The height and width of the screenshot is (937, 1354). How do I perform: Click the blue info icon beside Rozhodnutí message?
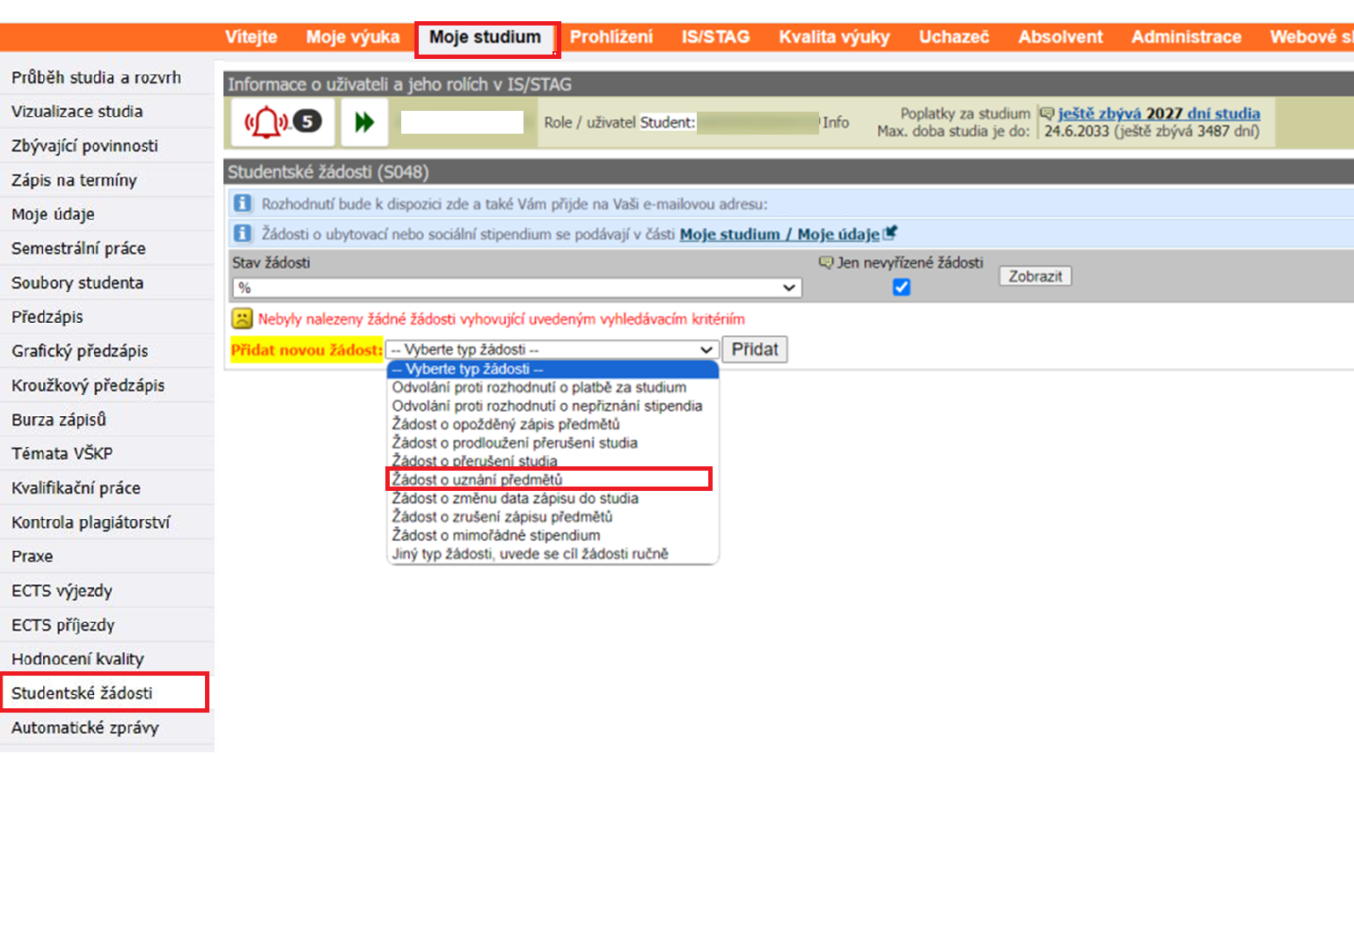pyautogui.click(x=242, y=203)
